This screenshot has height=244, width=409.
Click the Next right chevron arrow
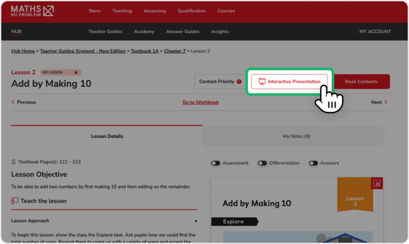click(386, 102)
